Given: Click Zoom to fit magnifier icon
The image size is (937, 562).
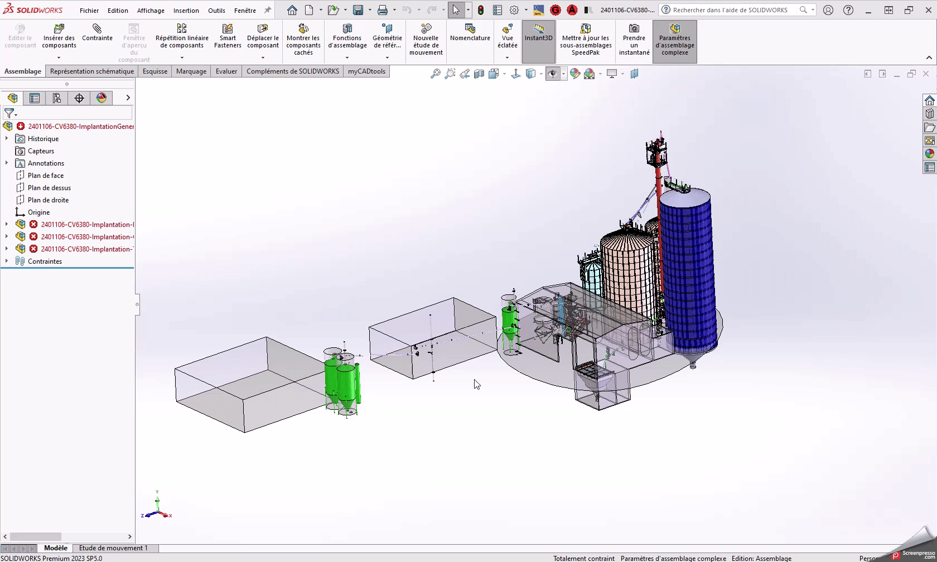Looking at the screenshot, I should pos(436,74).
